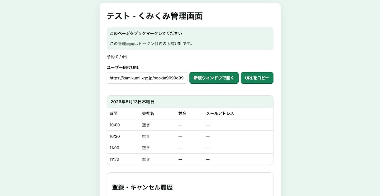Click the 2026年8月13日木曜日 date header
Screen dimensions: 380x196
click(133, 102)
